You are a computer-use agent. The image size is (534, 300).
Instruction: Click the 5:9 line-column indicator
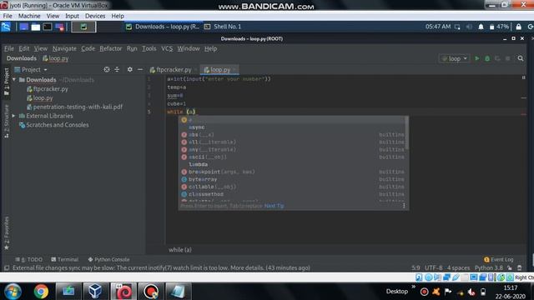(416, 268)
